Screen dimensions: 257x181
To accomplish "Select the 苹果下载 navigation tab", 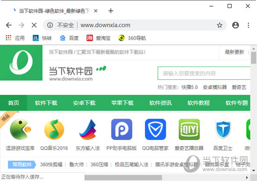I will tap(122, 103).
